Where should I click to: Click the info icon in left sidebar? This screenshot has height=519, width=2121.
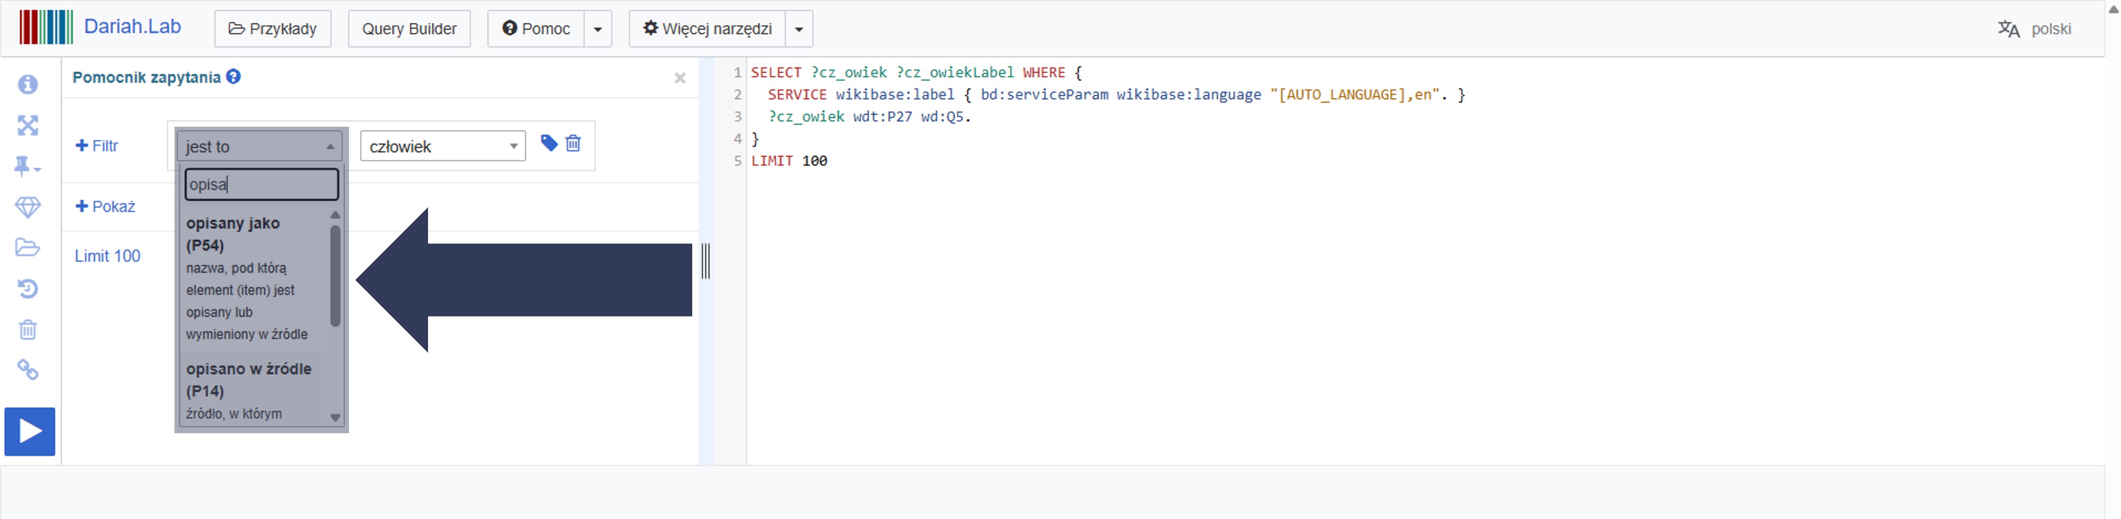28,85
